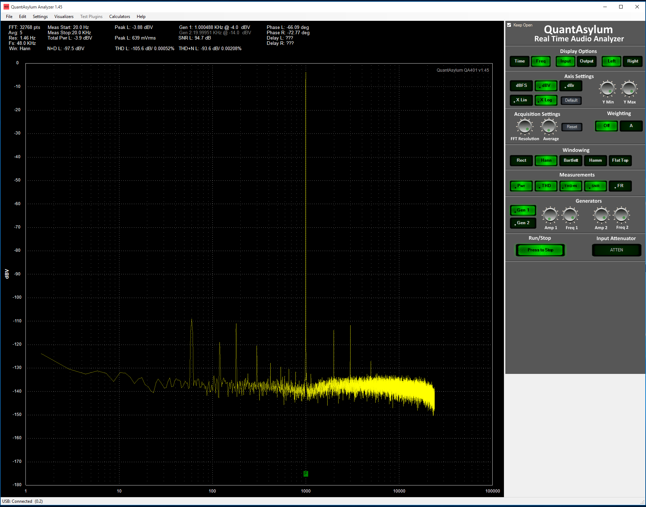Click the SNR L: 94.7 dB readout
Viewport: 646px width, 507px height.
point(195,38)
